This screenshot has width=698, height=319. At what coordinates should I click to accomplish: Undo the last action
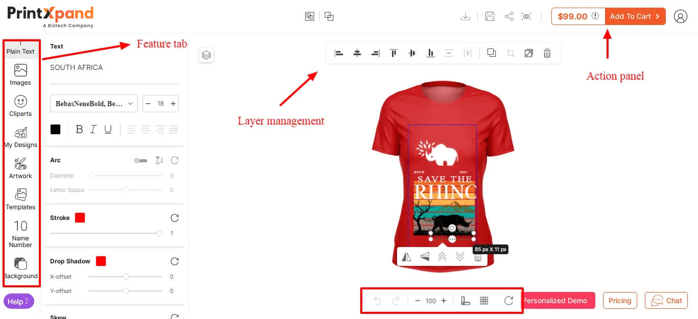tap(378, 301)
